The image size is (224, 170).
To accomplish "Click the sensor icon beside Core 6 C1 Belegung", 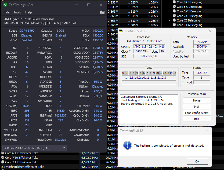I will point(174,11).
